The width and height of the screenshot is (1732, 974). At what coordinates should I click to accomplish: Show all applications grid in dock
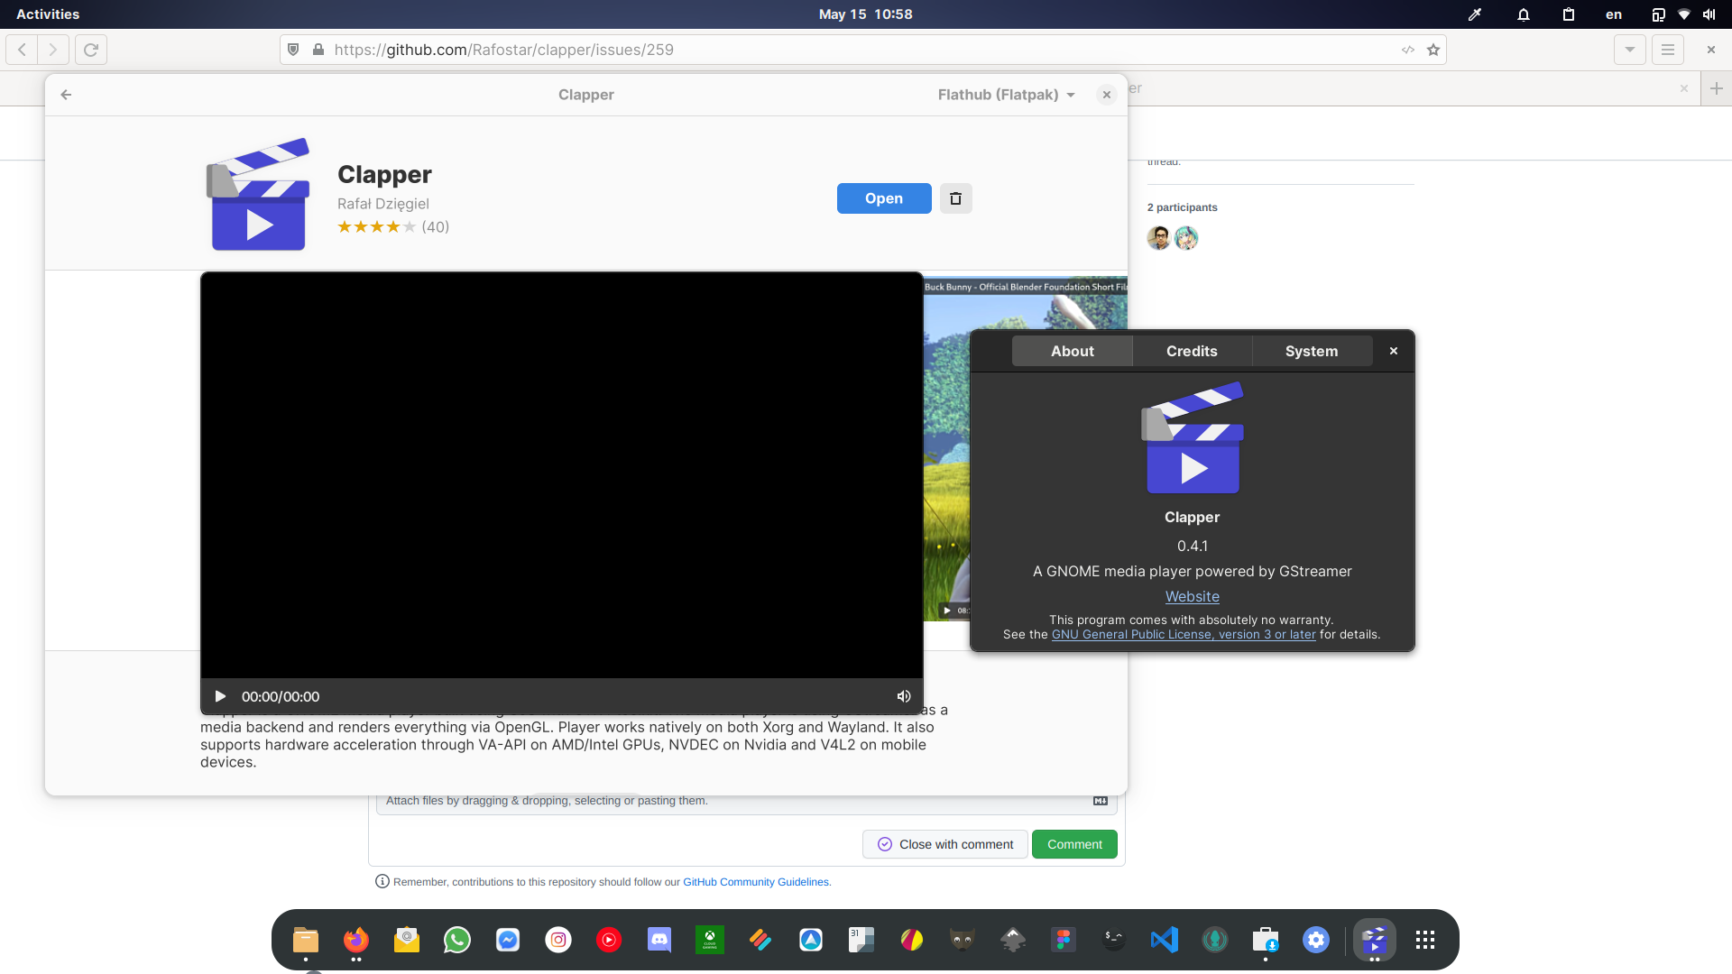(x=1425, y=940)
